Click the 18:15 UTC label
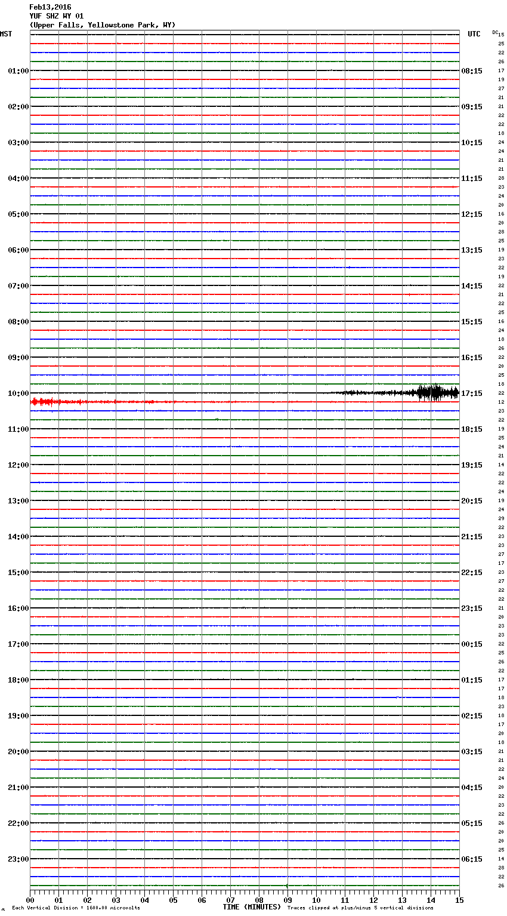This screenshot has height=916, width=507. point(472,429)
